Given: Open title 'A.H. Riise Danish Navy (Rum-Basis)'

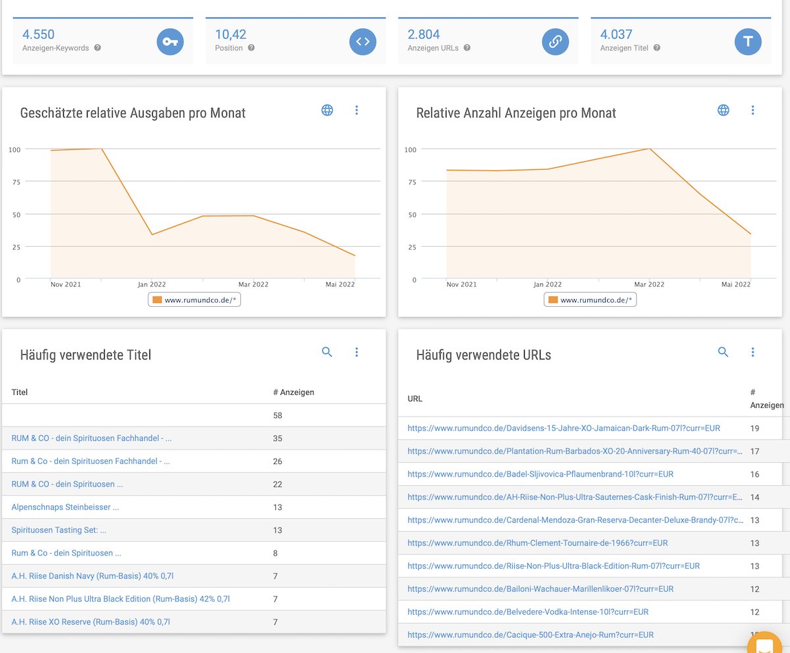Looking at the screenshot, I should click(93, 577).
